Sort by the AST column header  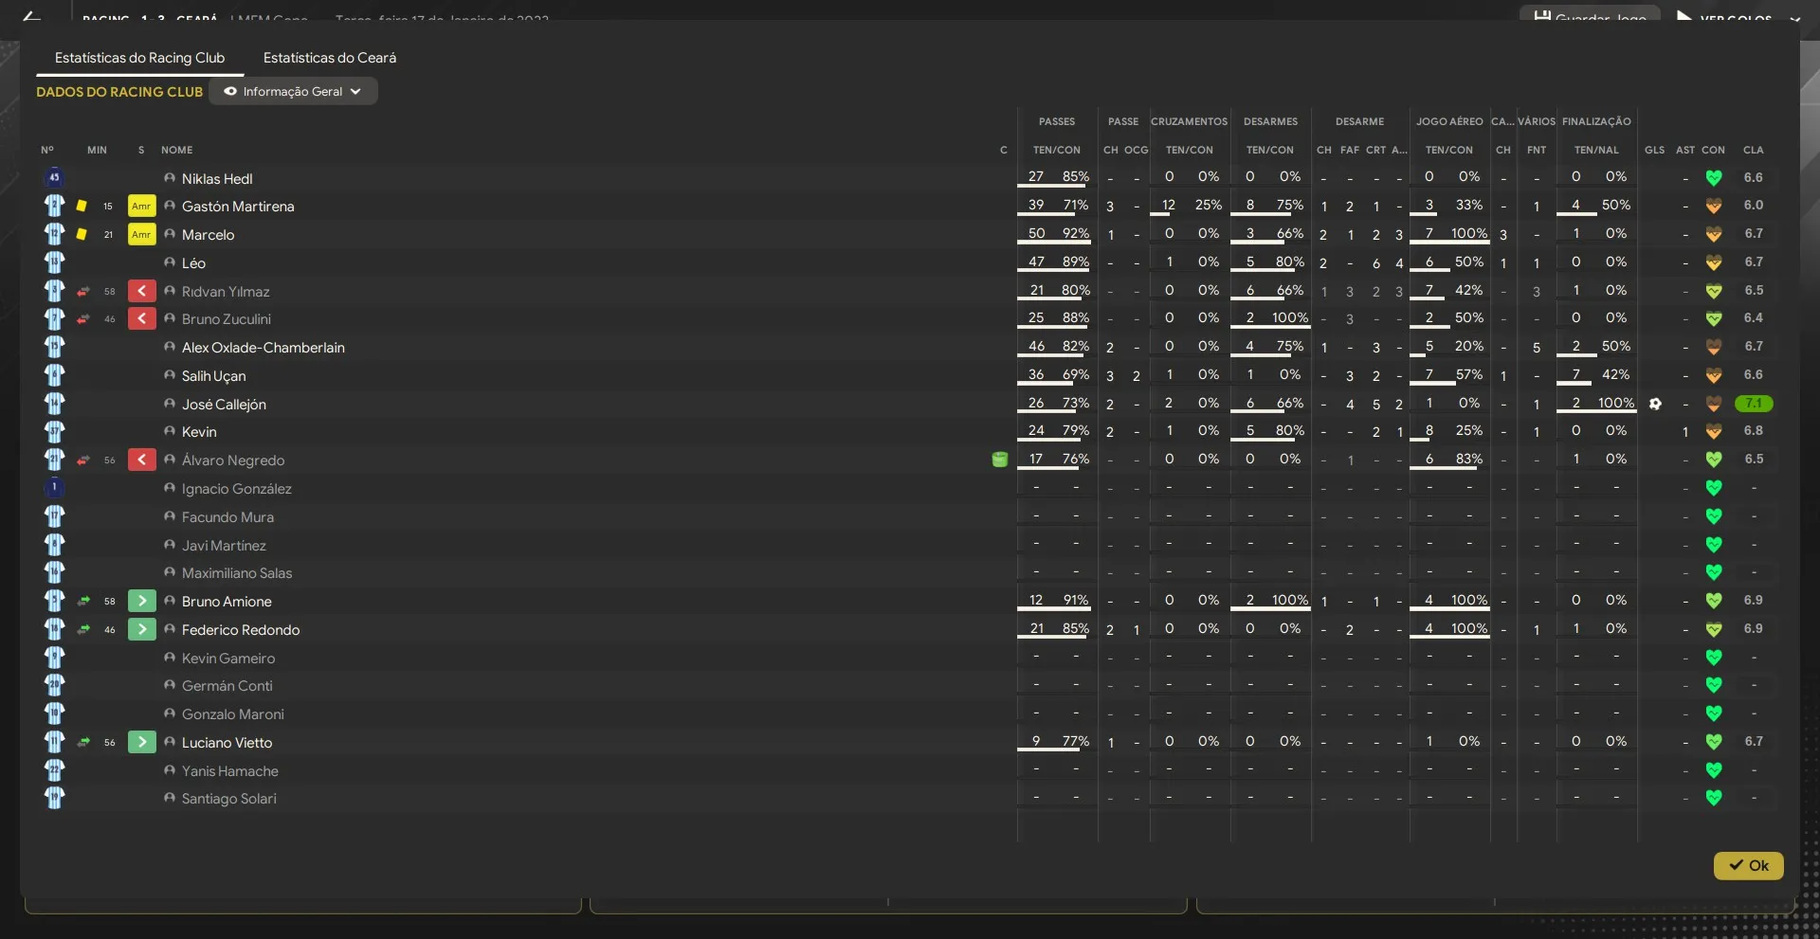(1684, 150)
